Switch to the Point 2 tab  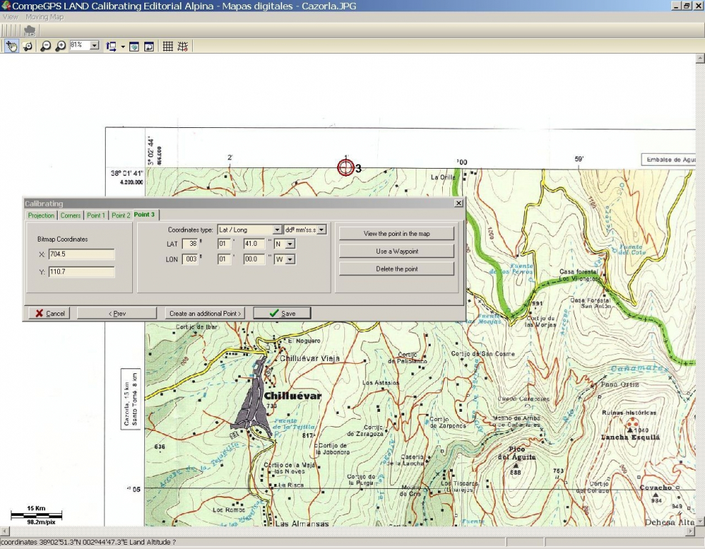[121, 216]
